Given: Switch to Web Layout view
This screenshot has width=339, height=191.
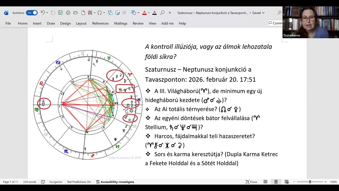Looking at the screenshot, I should (287, 182).
